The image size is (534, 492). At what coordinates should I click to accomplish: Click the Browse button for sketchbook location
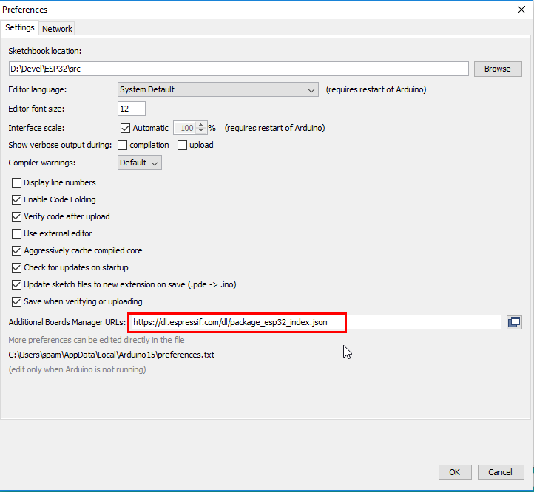498,69
